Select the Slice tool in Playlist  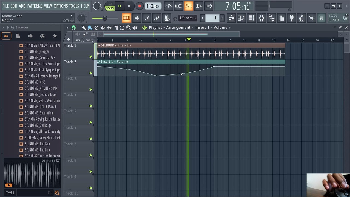(x=116, y=28)
